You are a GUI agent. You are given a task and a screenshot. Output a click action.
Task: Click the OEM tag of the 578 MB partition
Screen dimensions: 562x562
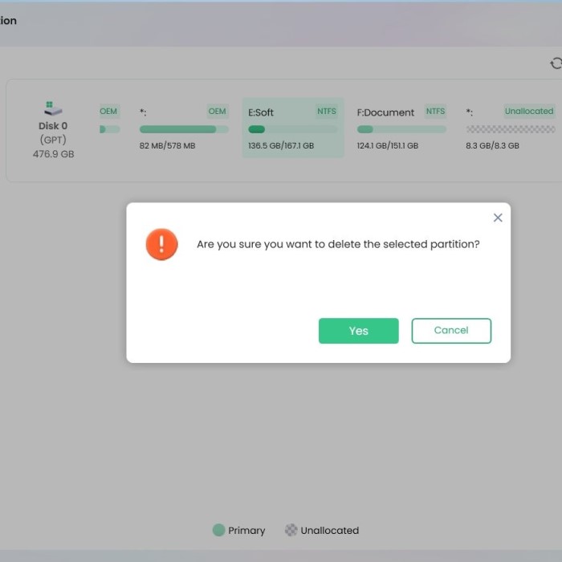tap(218, 111)
